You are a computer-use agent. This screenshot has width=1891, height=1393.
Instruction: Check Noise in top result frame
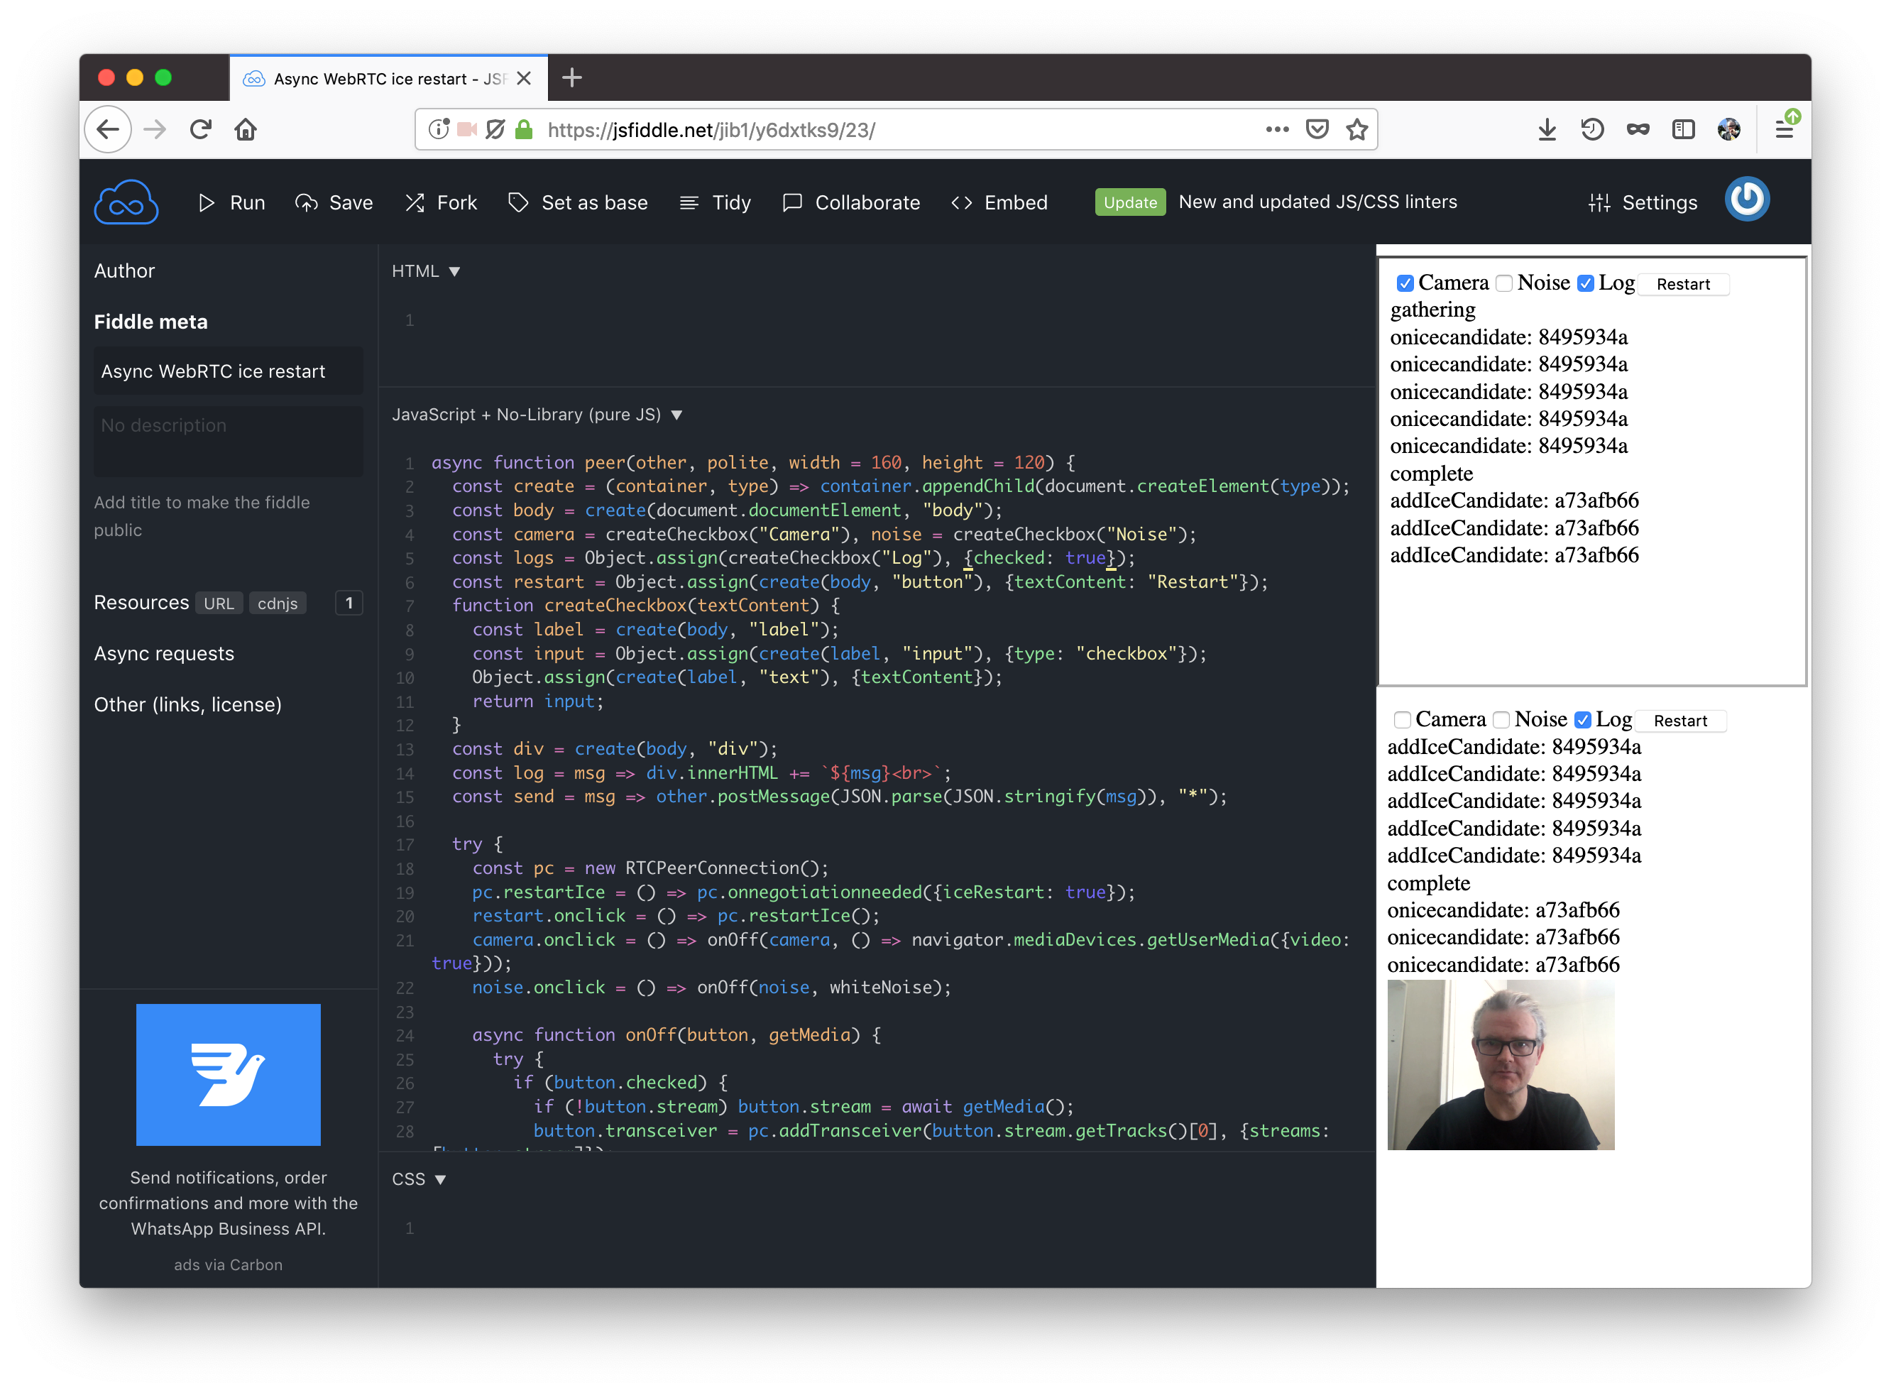1504,283
